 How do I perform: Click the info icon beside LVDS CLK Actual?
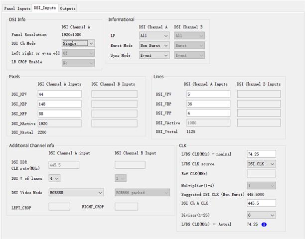click(264, 225)
